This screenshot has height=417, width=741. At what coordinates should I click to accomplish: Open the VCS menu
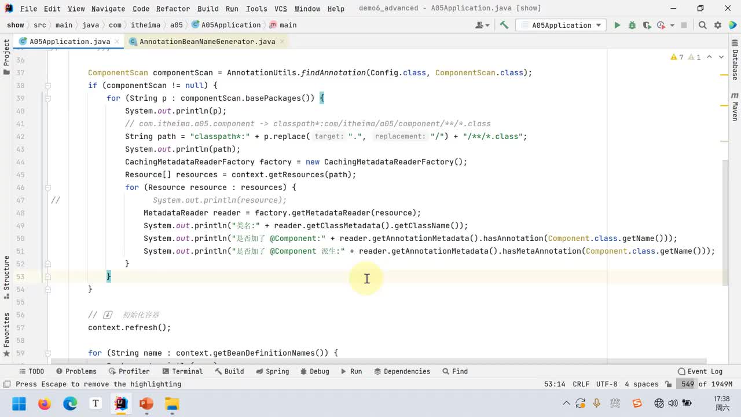280,8
